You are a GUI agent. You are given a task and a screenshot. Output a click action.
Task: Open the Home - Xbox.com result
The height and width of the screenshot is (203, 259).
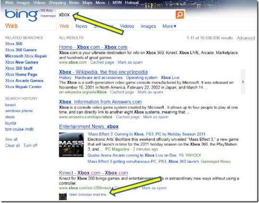pyautogui.click(x=93, y=47)
